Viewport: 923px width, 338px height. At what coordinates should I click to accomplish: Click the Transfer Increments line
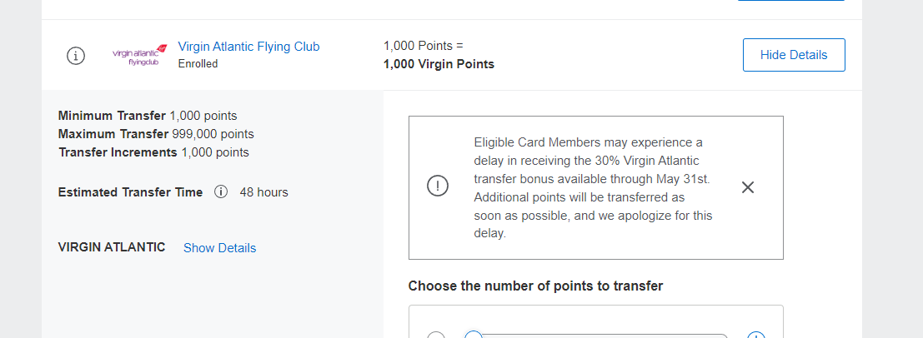pos(153,152)
